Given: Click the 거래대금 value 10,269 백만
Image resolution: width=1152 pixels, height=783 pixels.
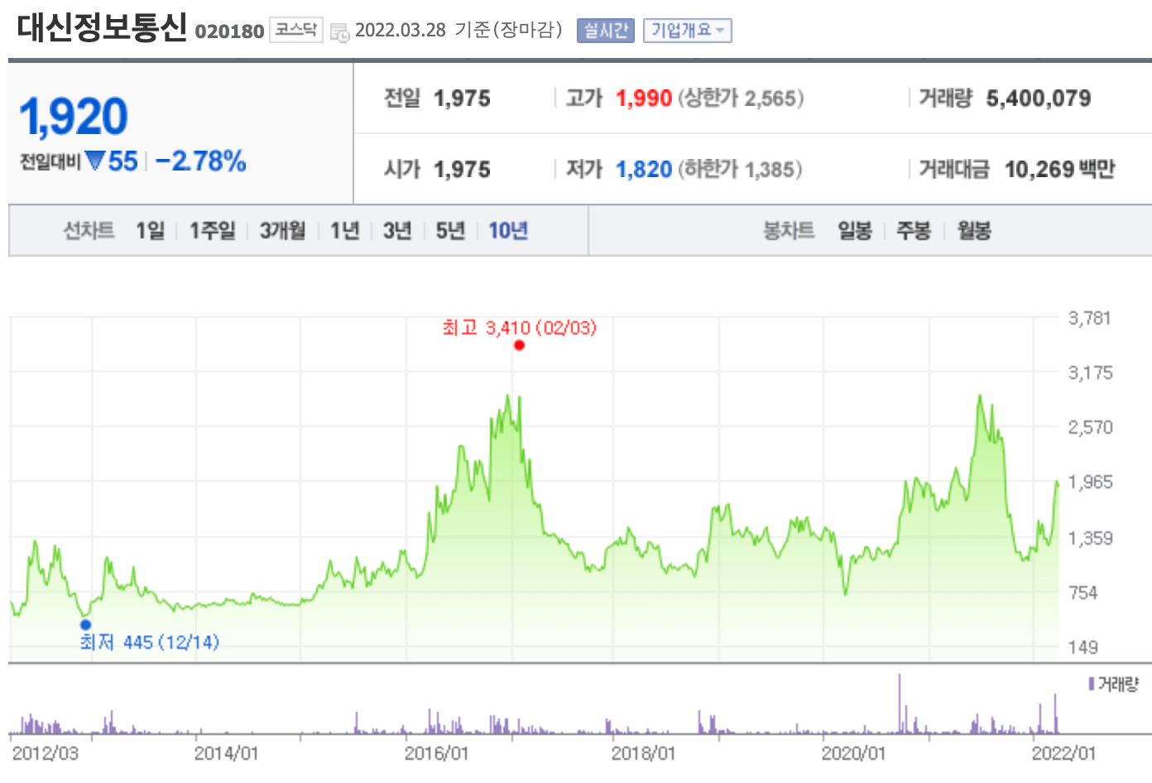Looking at the screenshot, I should [x=1060, y=170].
